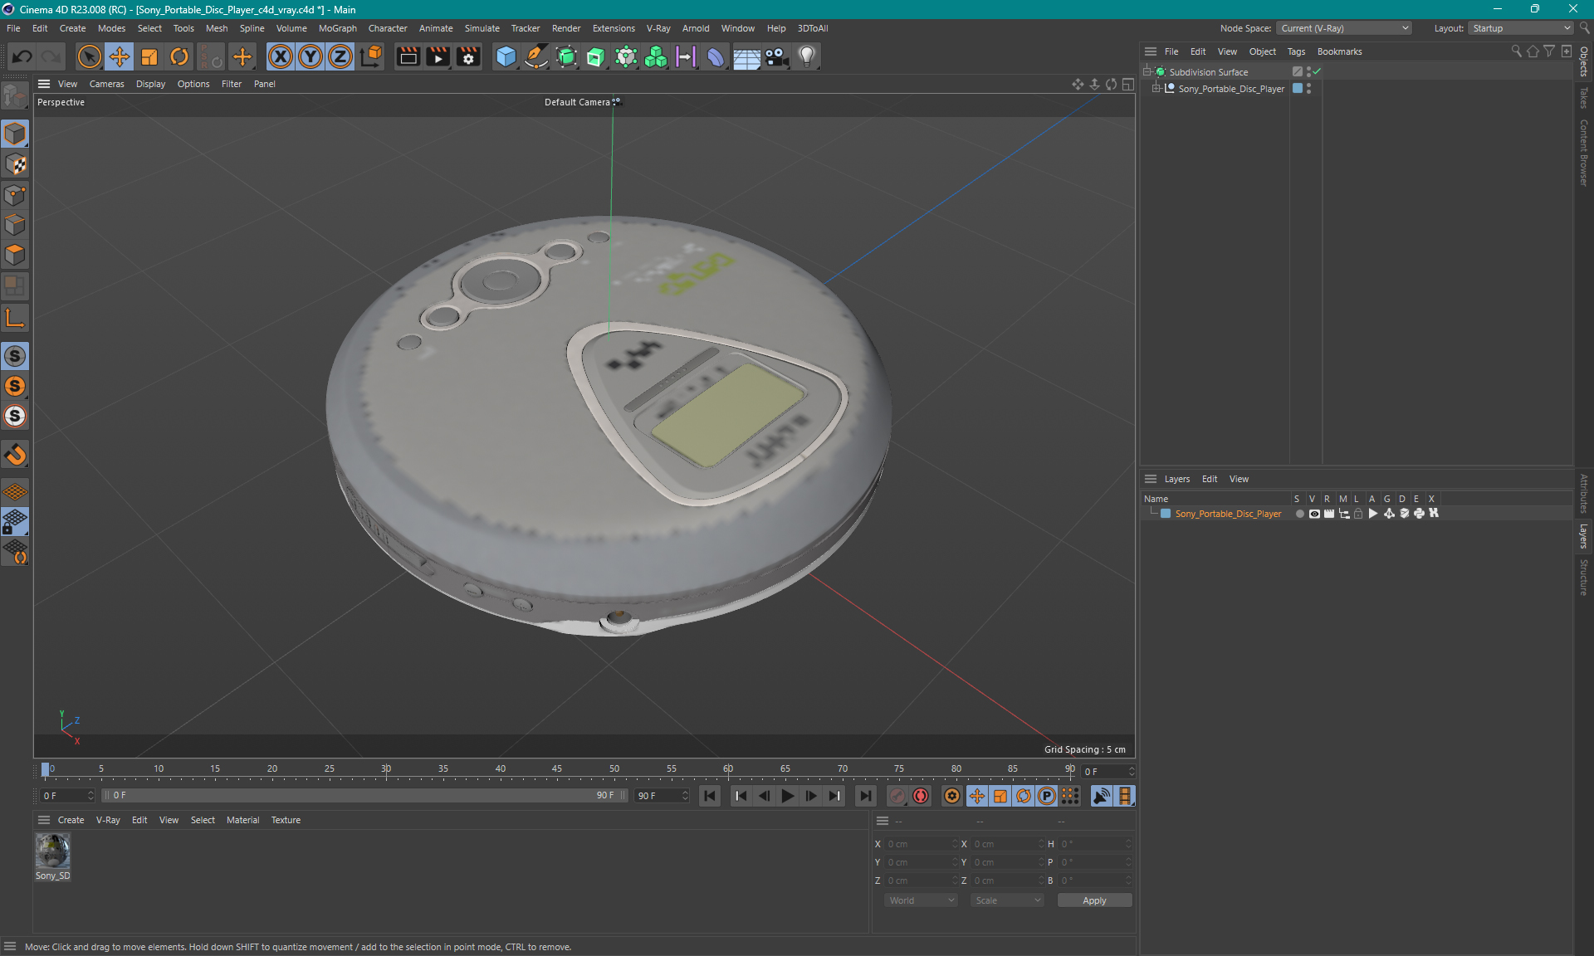Switch to Model mode in left toolbar
This screenshot has width=1594, height=956.
(x=15, y=134)
